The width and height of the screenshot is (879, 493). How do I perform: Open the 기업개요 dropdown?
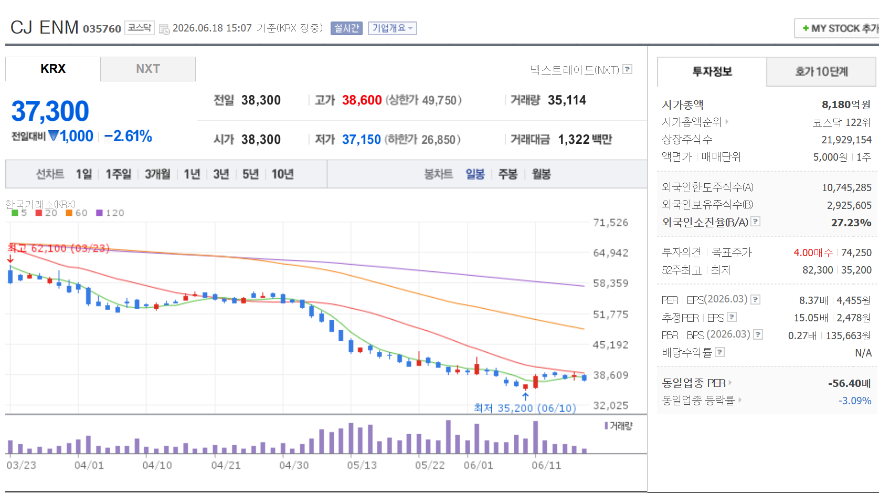[x=393, y=28]
